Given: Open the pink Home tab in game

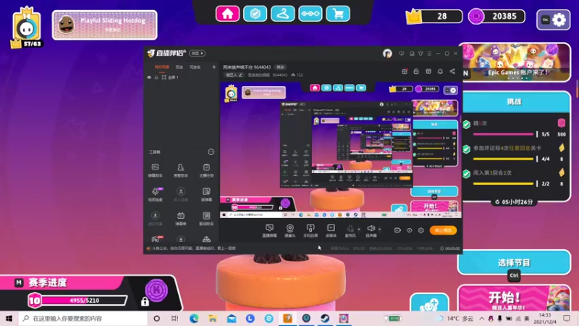Looking at the screenshot, I should coord(227,14).
